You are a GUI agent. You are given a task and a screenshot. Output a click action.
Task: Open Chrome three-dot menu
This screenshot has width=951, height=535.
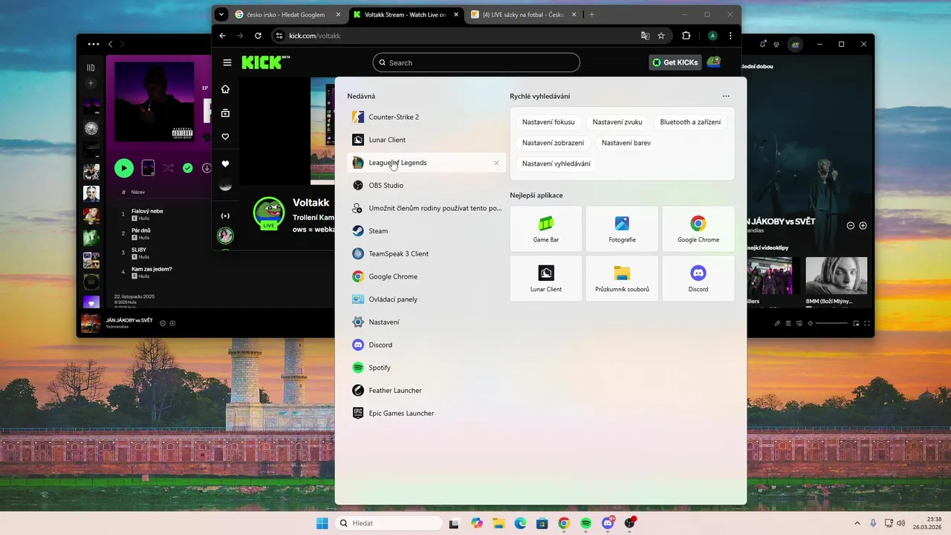tap(731, 36)
